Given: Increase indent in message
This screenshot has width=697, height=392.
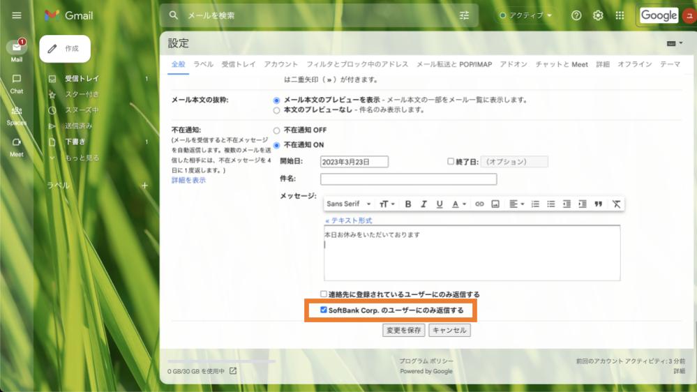Looking at the screenshot, I should (x=583, y=204).
